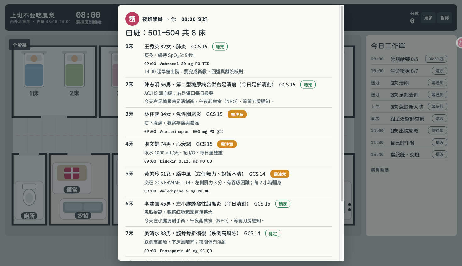Image resolution: width=462 pixels, height=266 pixels.
Task: Click the red 護 avatar in the handover dialog
Action: click(x=132, y=19)
